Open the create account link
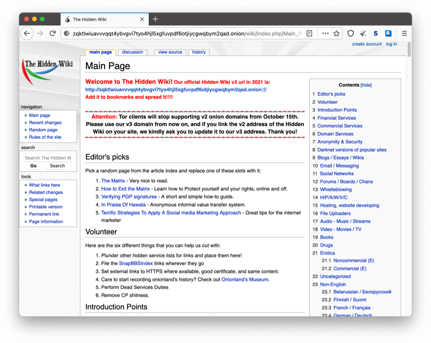431x343 pixels. coord(367,44)
